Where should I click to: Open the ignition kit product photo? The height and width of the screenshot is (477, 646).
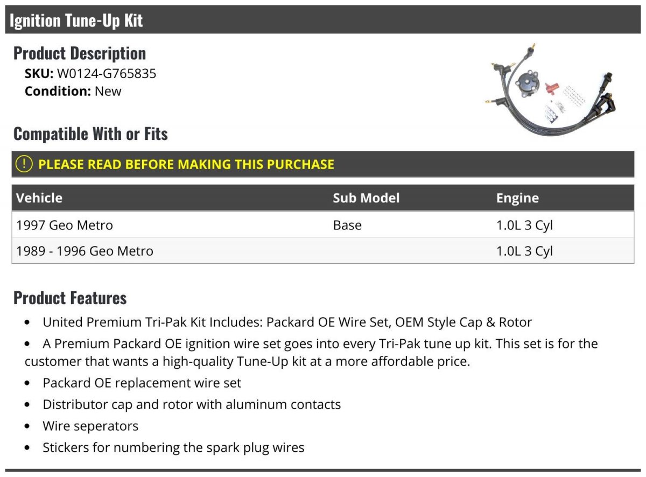pyautogui.click(x=553, y=92)
